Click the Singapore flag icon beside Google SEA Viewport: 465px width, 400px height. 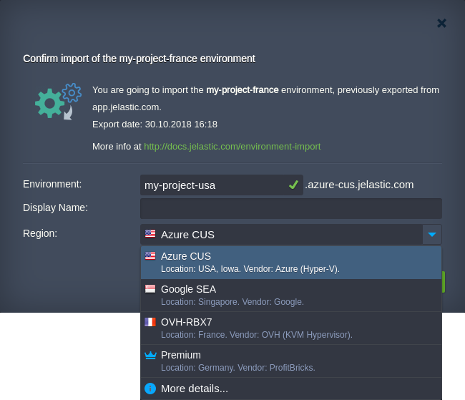[x=150, y=288]
